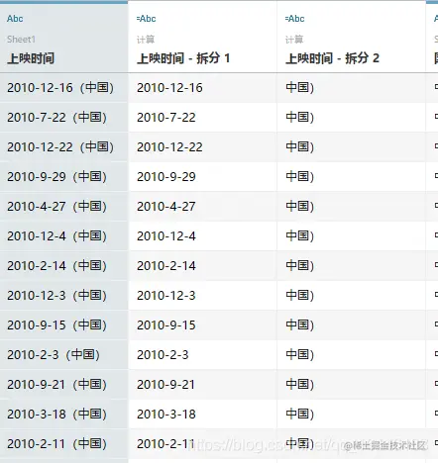This screenshot has height=463, width=438.
Task: Click 2010-2-14 in the 拆分 1 column
Action: click(x=166, y=266)
